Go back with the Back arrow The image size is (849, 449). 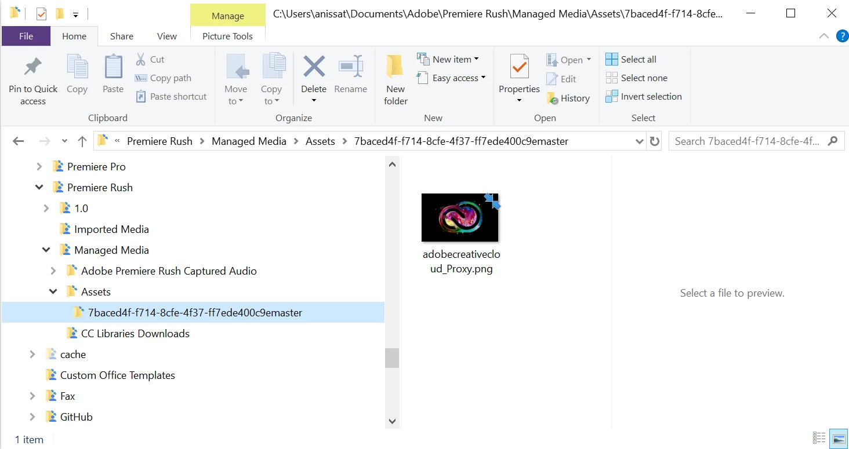(18, 141)
